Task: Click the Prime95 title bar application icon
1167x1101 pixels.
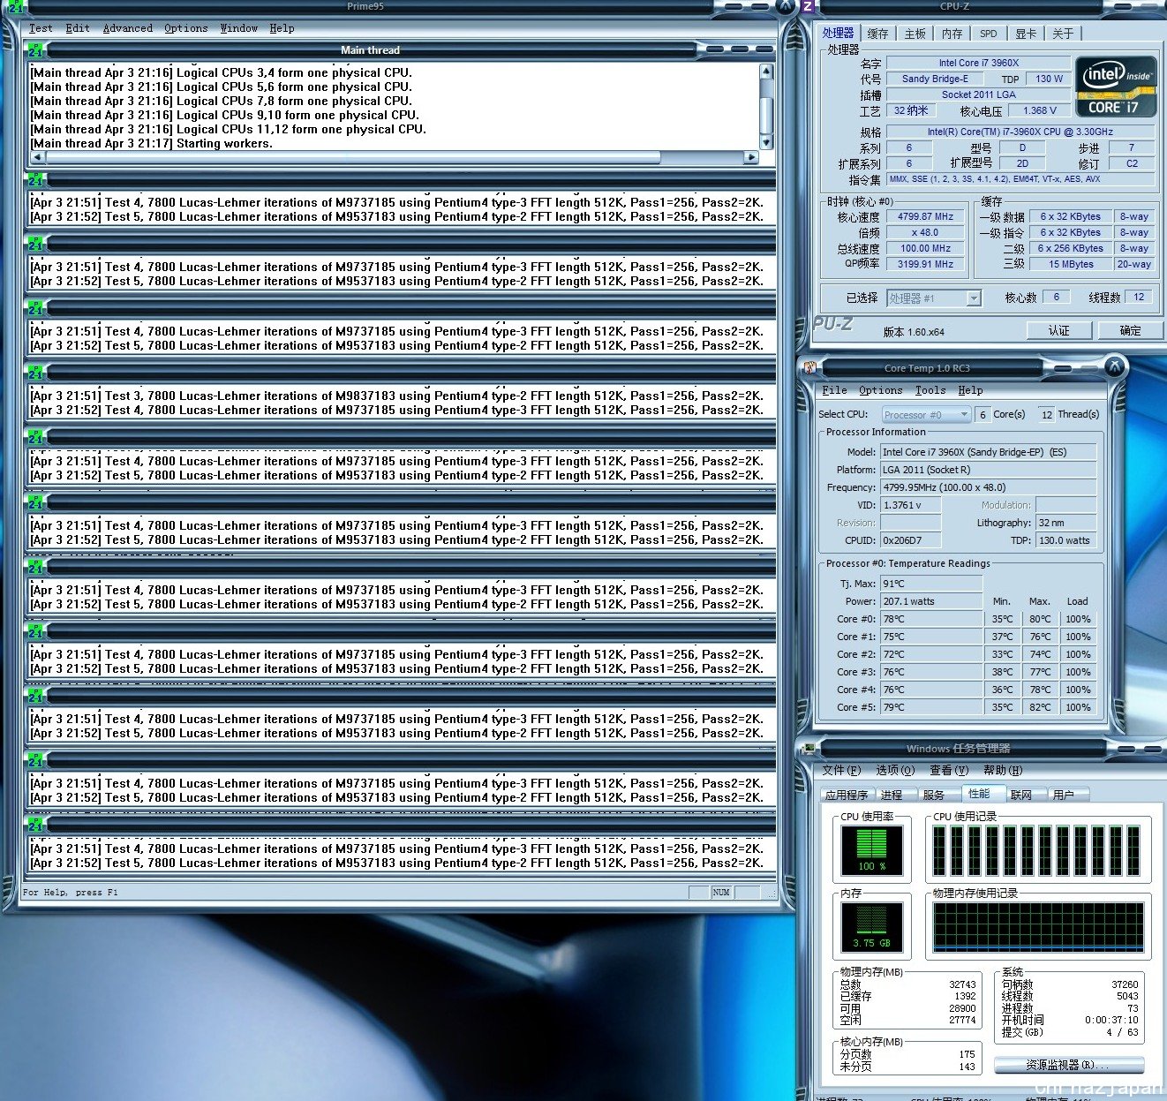Action: [15, 7]
